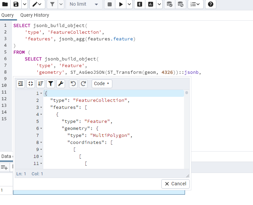
Task: Execute the query with the play button
Action: point(121,4)
